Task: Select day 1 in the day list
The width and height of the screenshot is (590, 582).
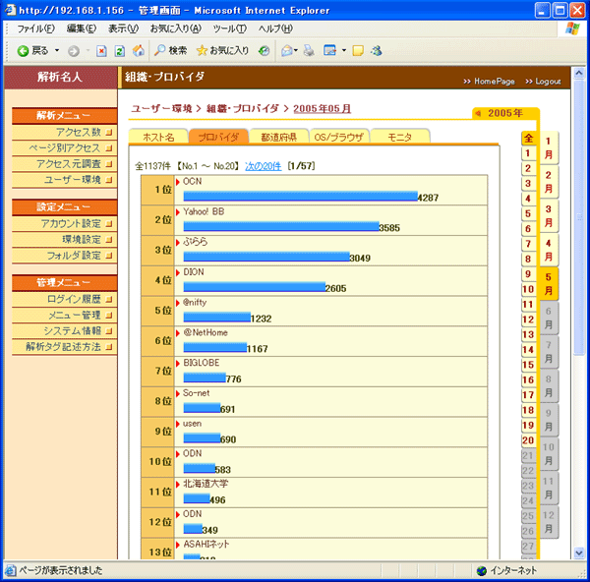Action: [528, 153]
